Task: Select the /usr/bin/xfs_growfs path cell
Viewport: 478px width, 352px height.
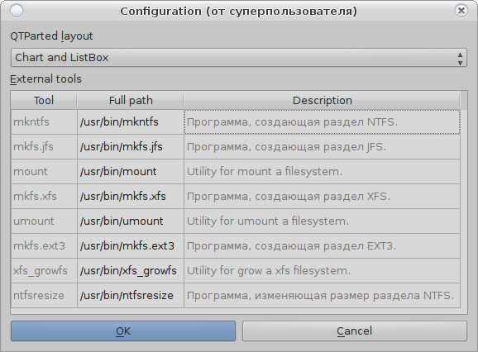Action: (131, 271)
